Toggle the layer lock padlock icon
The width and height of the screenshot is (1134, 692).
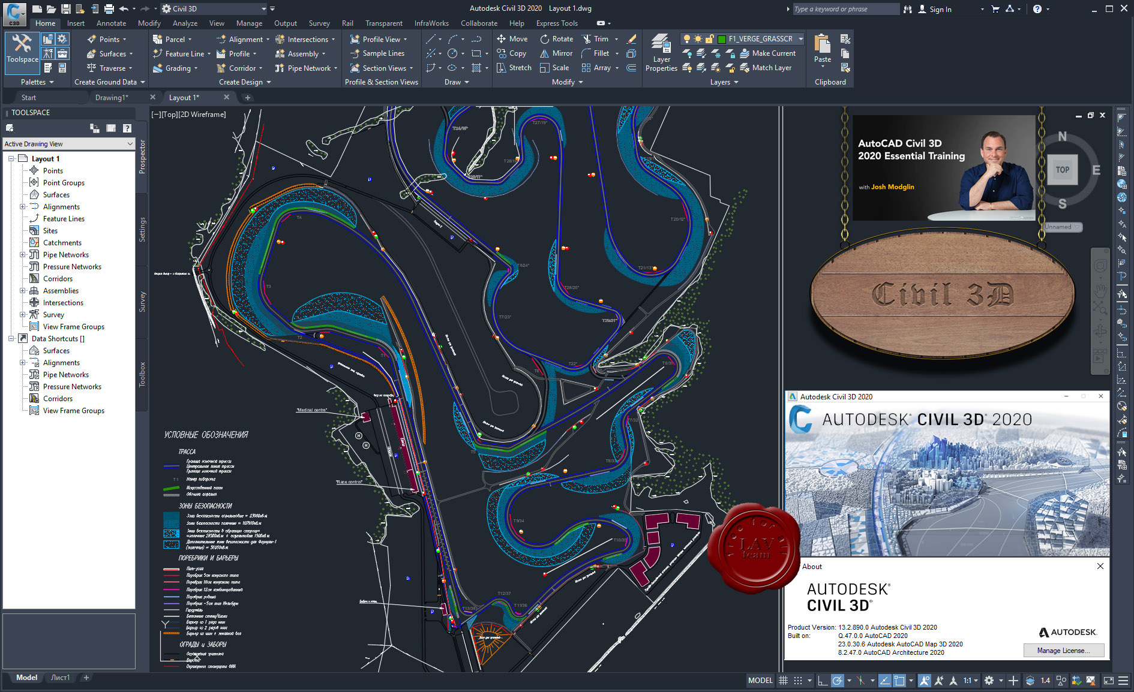coord(709,39)
